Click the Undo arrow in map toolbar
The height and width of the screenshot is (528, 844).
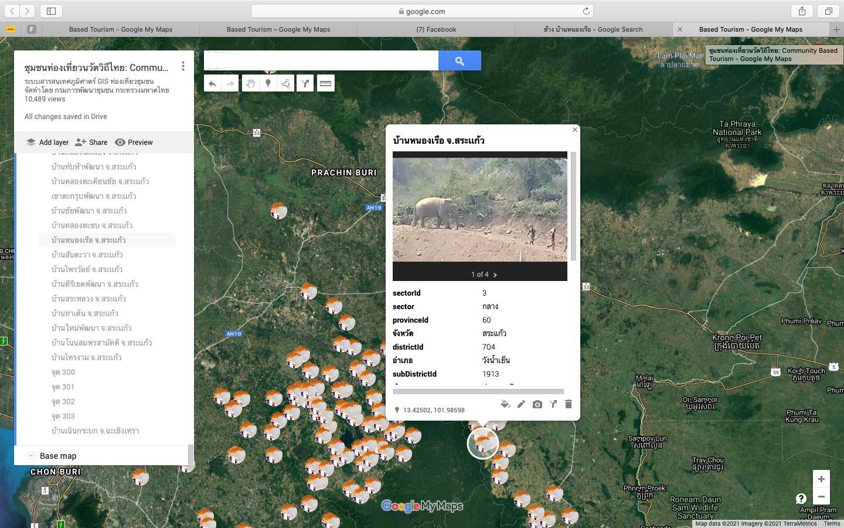(x=212, y=83)
